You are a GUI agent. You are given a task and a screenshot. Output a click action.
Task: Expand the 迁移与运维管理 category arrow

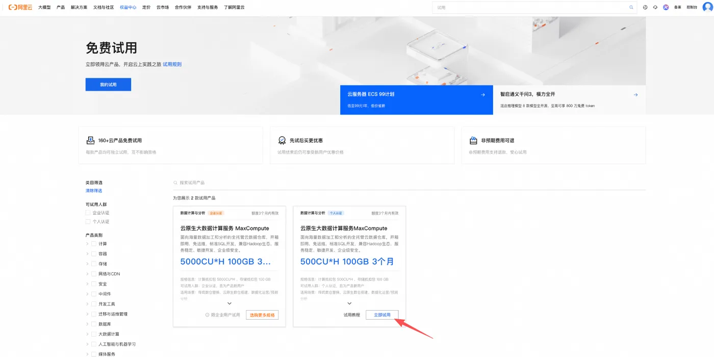pyautogui.click(x=87, y=314)
